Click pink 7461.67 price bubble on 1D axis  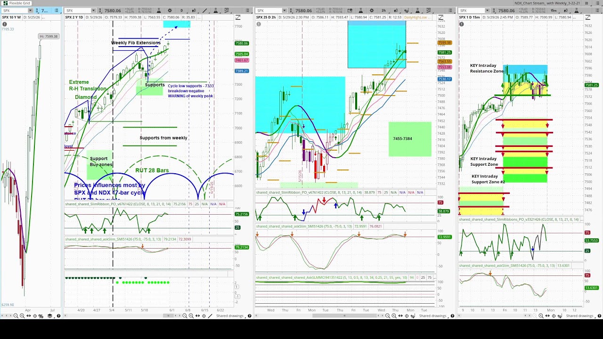[242, 60]
